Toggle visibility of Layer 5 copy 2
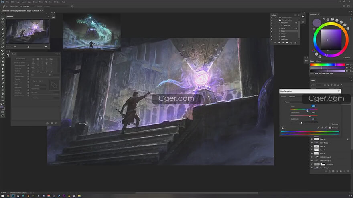353x198 pixels. click(x=312, y=168)
